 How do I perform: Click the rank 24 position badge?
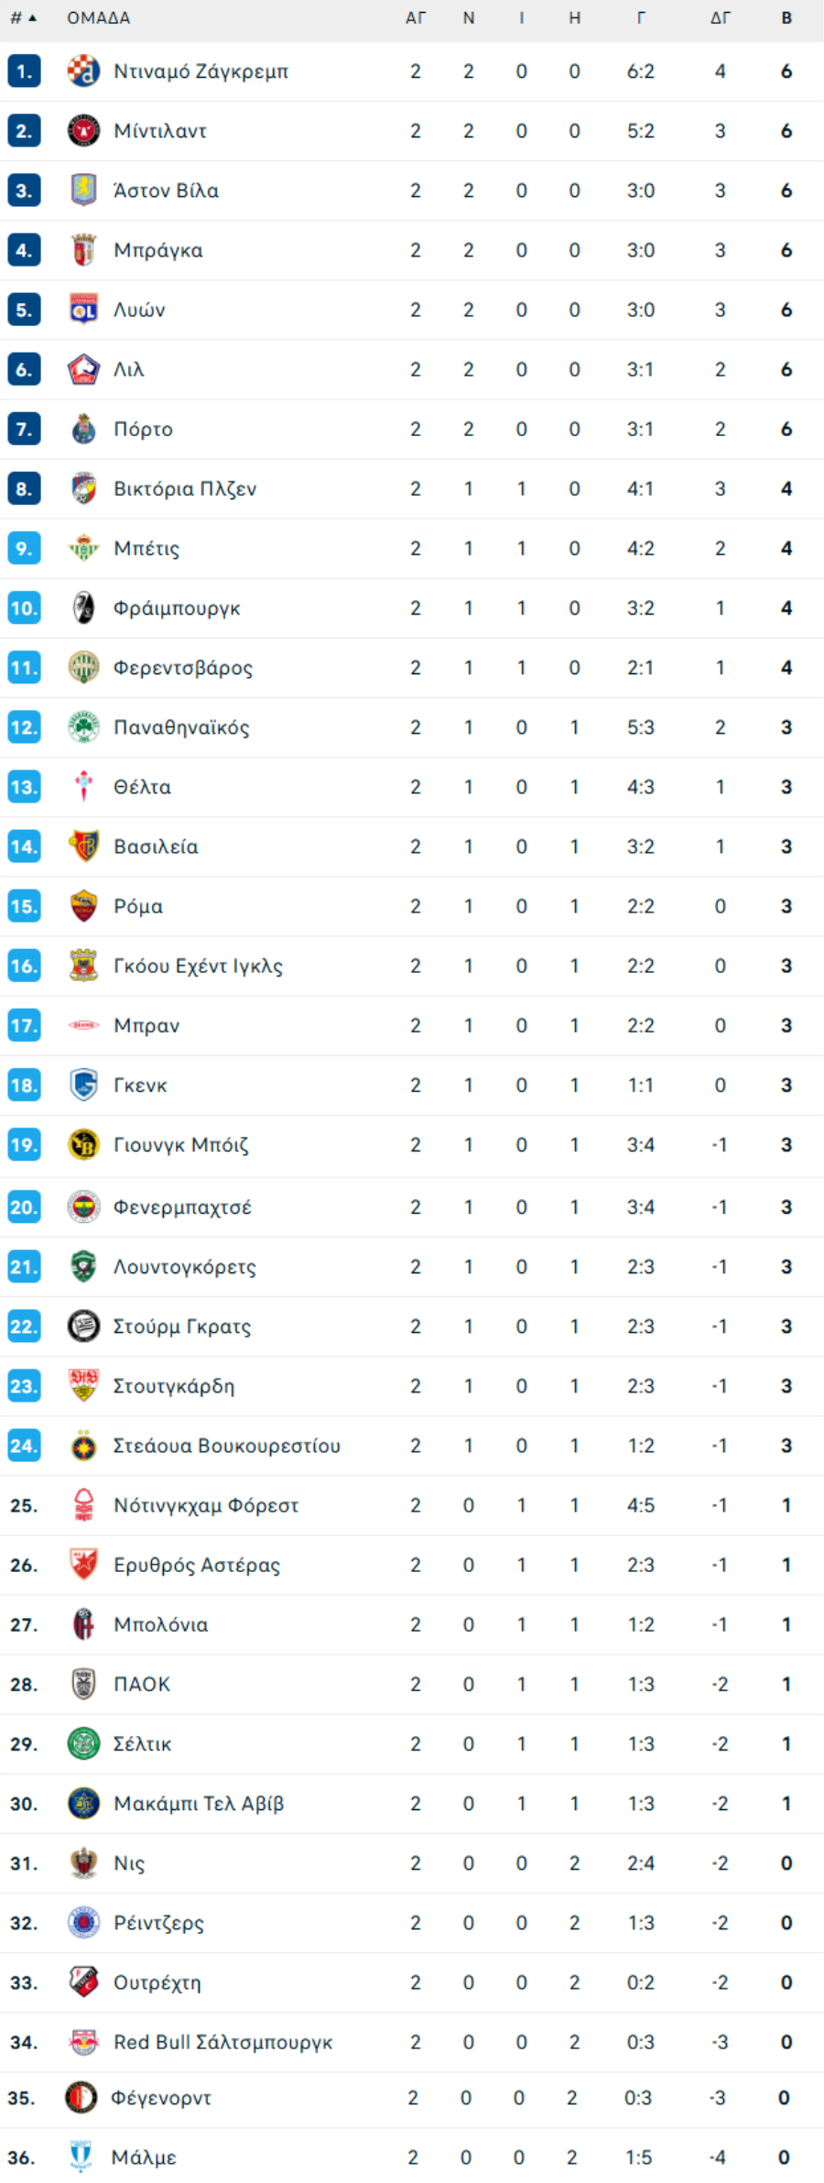click(24, 1446)
